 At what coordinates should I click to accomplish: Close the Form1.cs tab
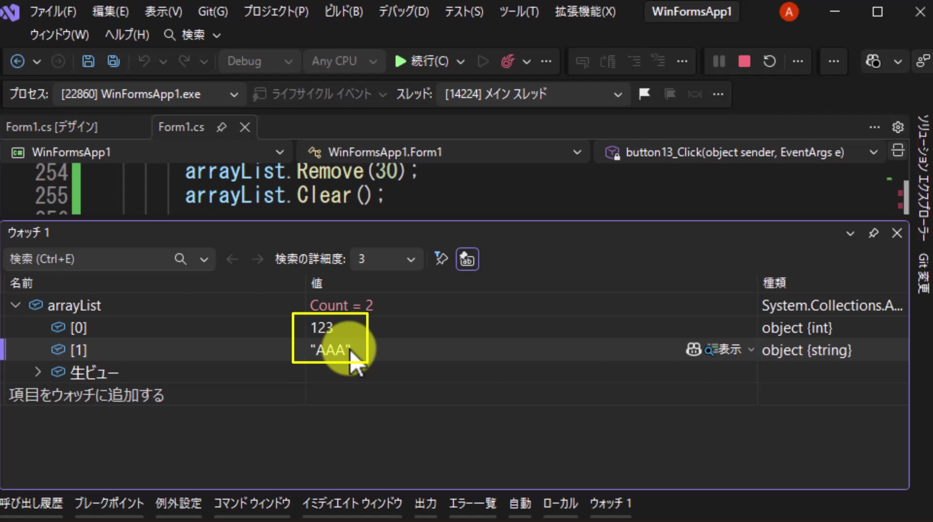[x=245, y=127]
